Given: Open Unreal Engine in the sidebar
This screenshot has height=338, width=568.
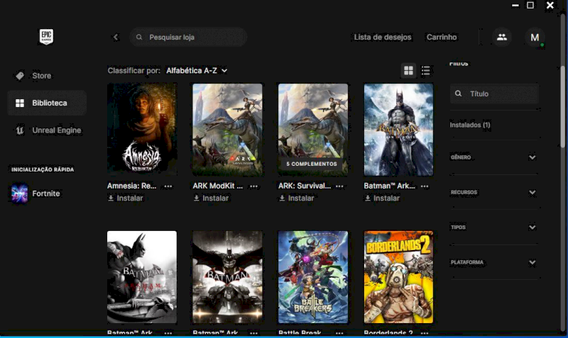Looking at the screenshot, I should pos(56,130).
